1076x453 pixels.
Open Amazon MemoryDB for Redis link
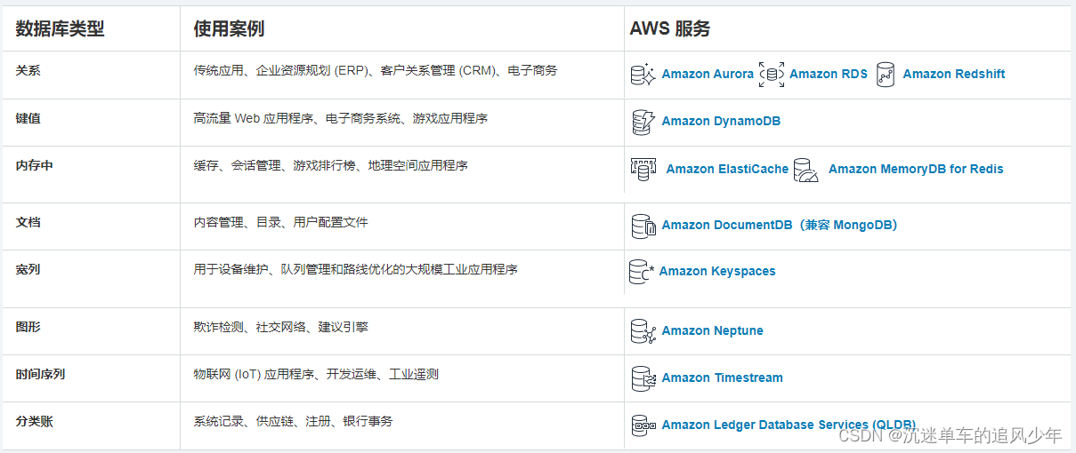tap(916, 170)
